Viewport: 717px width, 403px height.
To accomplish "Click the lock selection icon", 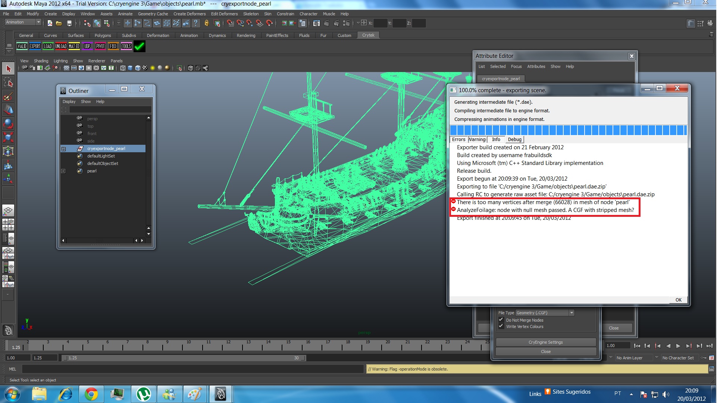I will (x=207, y=23).
